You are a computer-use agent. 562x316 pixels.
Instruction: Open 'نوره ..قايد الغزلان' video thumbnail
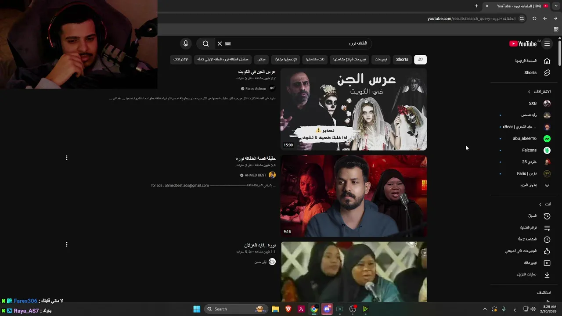pyautogui.click(x=353, y=272)
